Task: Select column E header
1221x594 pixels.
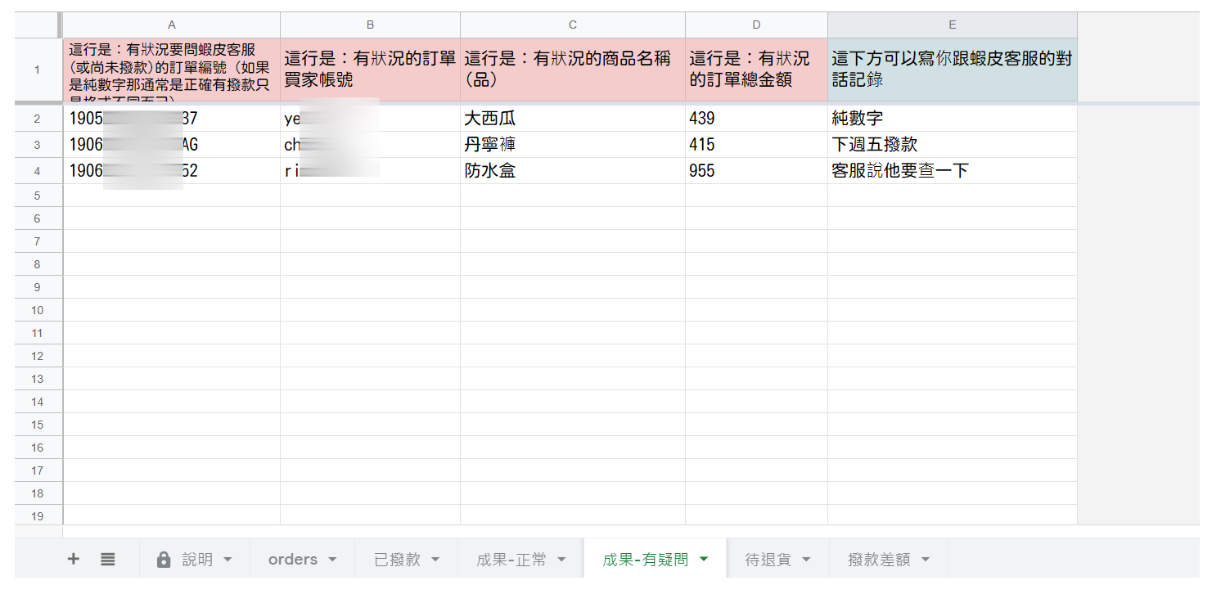Action: pyautogui.click(x=952, y=25)
